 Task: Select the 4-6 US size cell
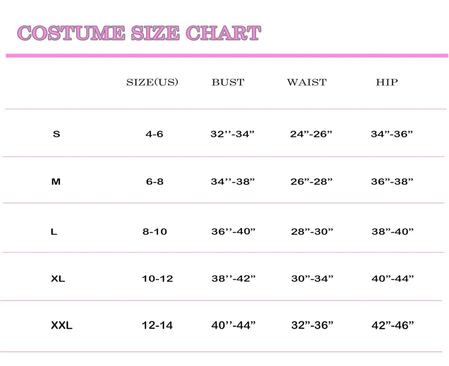[154, 134]
